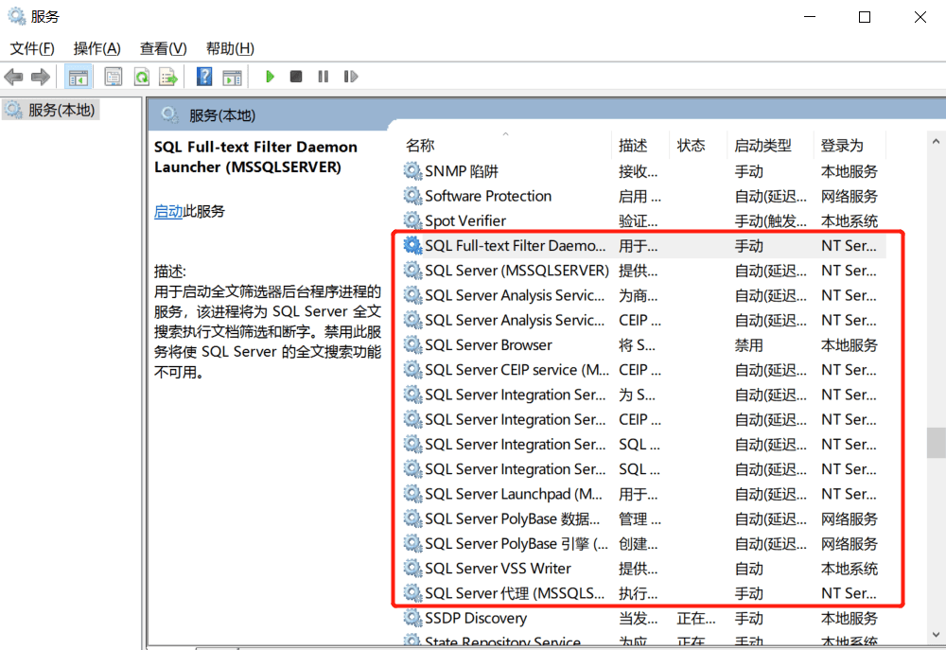
Task: Select the SQL Server Launchpad gear icon
Action: tap(412, 494)
